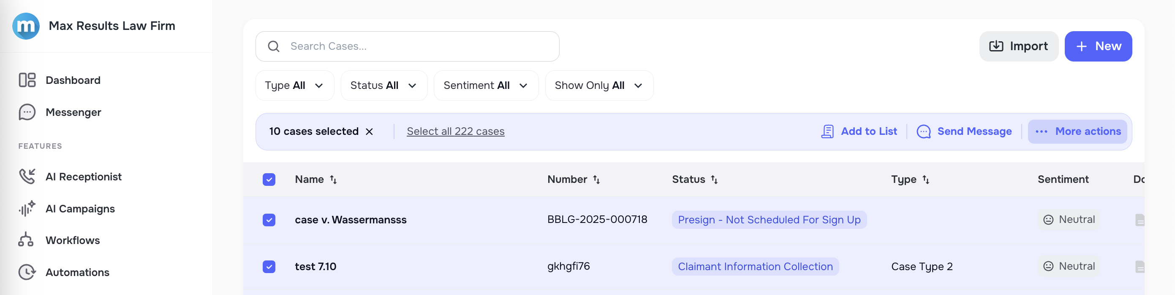Screen dimensions: 1175x295
Task: Uncheck the row checkbox for test 7.10
Action: pos(269,266)
